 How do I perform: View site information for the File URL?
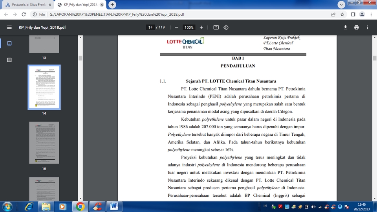click(39, 15)
